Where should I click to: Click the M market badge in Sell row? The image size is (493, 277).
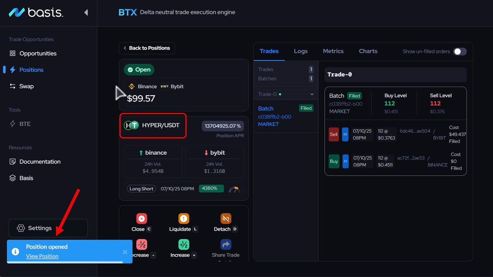tap(346, 135)
